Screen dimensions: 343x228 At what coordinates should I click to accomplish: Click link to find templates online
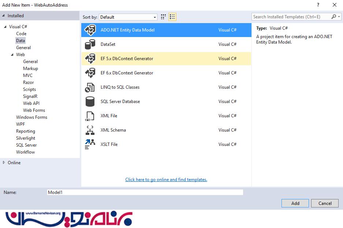click(x=166, y=180)
